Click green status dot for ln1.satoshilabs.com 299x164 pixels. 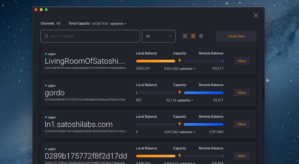pyautogui.click(x=46, y=117)
